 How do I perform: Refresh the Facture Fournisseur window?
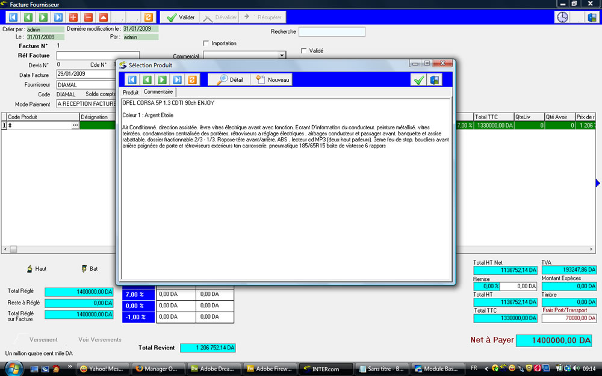(x=149, y=17)
